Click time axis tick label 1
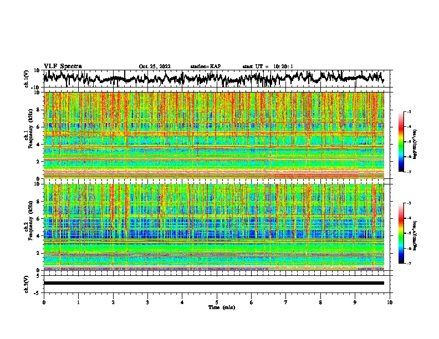Viewport: 439px width, 339px height. [78, 302]
